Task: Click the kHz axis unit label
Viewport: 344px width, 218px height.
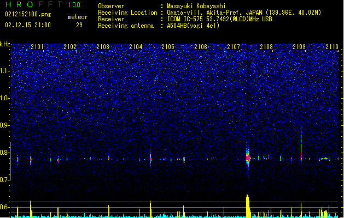Action: coord(5,44)
